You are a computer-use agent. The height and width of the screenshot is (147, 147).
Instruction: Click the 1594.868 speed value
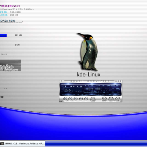pyautogui.click(x=15, y=12)
